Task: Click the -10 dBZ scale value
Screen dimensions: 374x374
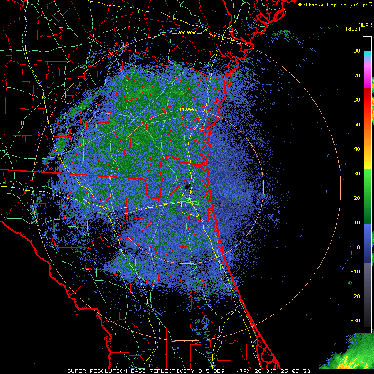Action: coord(355,272)
